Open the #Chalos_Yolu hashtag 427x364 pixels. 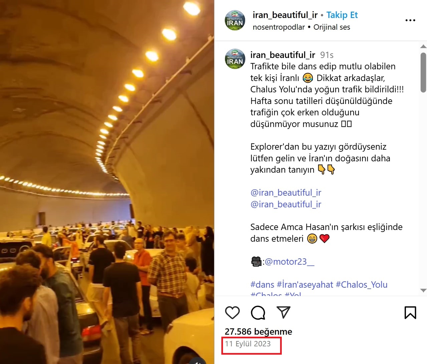tap(362, 285)
